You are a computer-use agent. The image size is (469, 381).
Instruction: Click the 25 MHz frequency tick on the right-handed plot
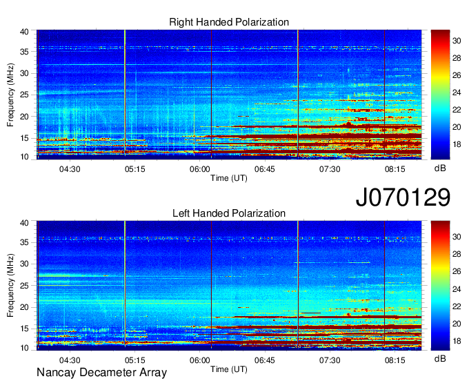24,95
